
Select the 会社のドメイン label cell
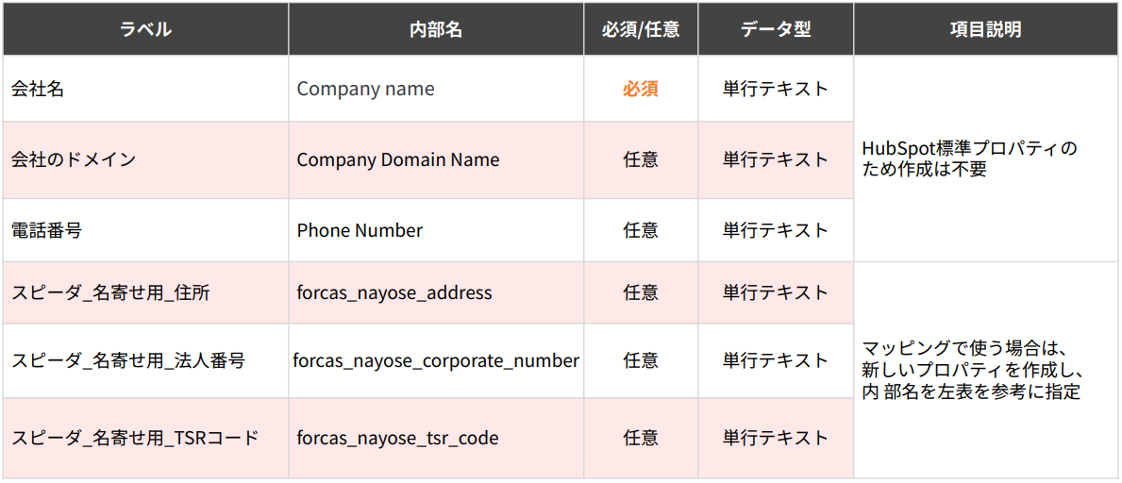(74, 159)
